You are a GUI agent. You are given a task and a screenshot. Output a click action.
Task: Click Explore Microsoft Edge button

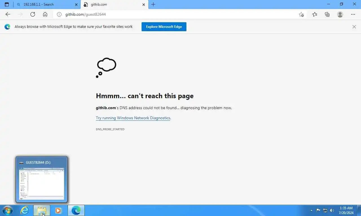click(x=164, y=27)
